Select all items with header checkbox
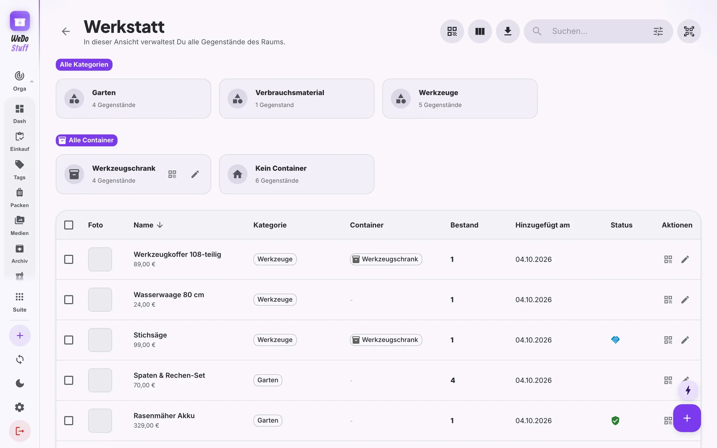 click(69, 225)
